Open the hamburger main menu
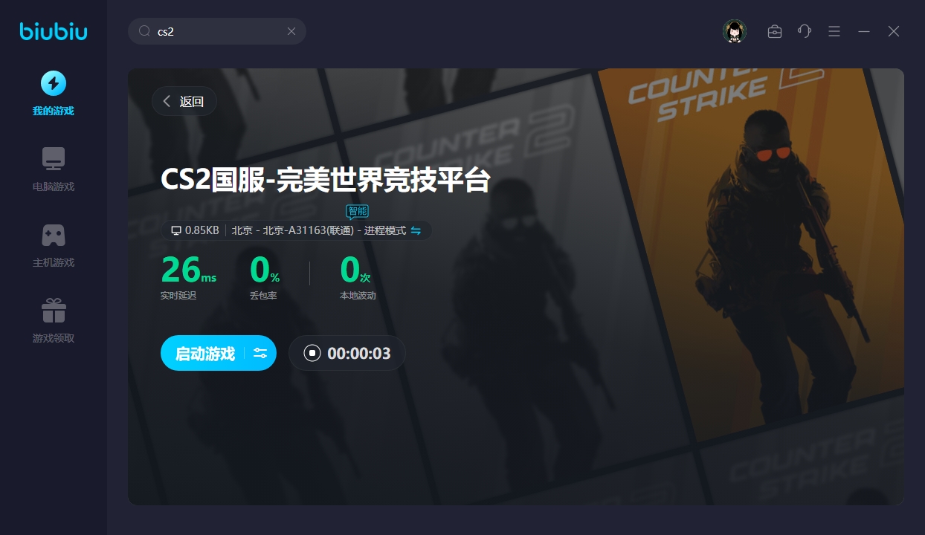This screenshot has height=535, width=925. coord(834,31)
